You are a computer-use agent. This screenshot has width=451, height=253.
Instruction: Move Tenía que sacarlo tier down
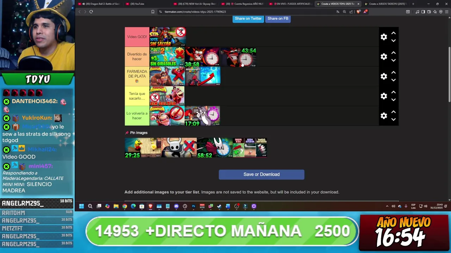point(394,100)
